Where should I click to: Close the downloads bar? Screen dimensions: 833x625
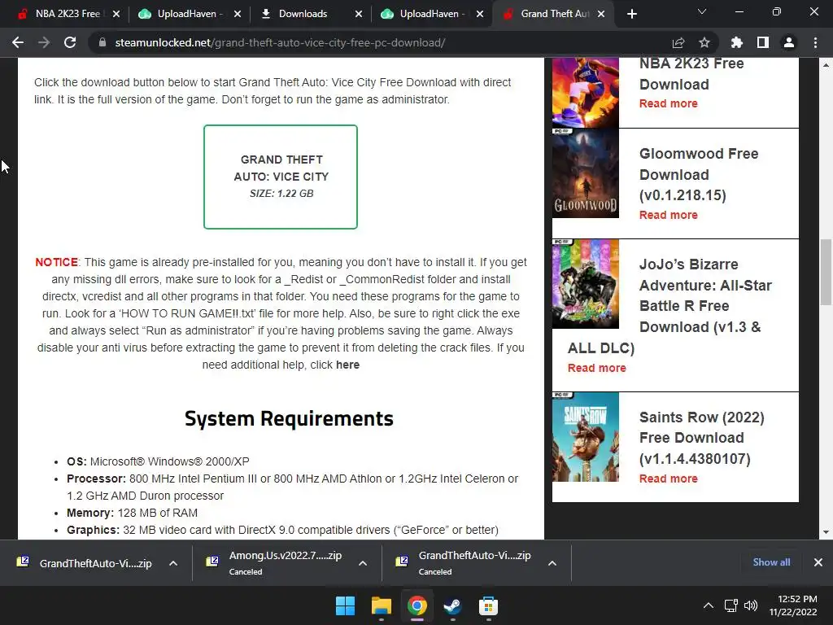818,562
